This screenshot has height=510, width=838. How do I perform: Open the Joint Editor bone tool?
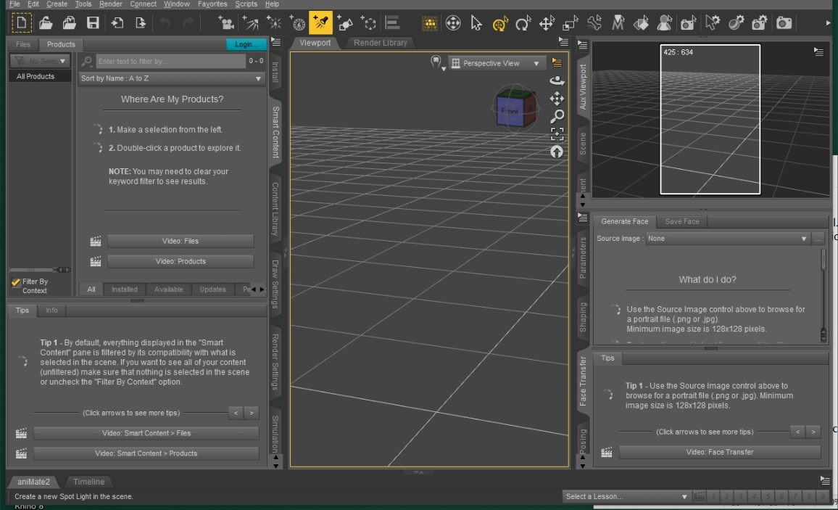pos(594,22)
